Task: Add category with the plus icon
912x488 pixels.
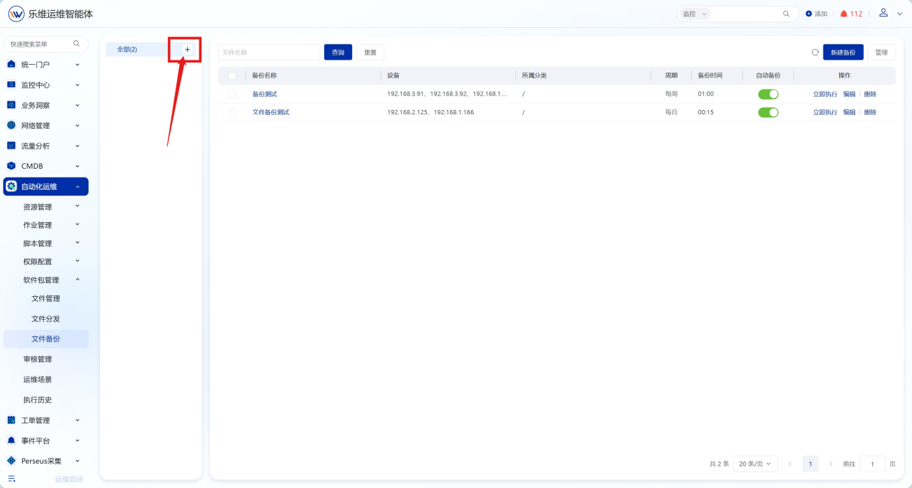Action: point(187,49)
